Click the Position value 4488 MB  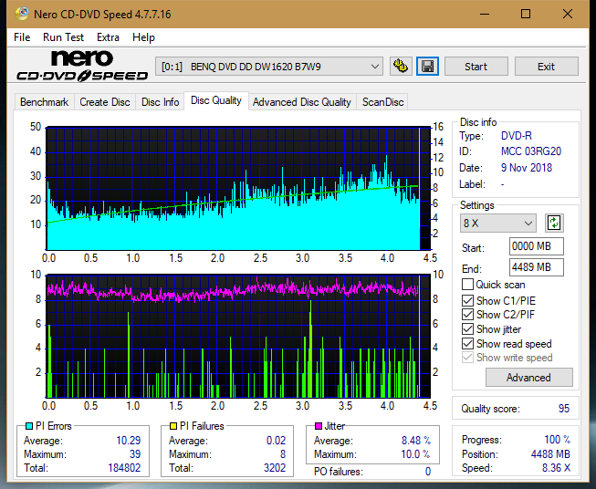point(550,454)
